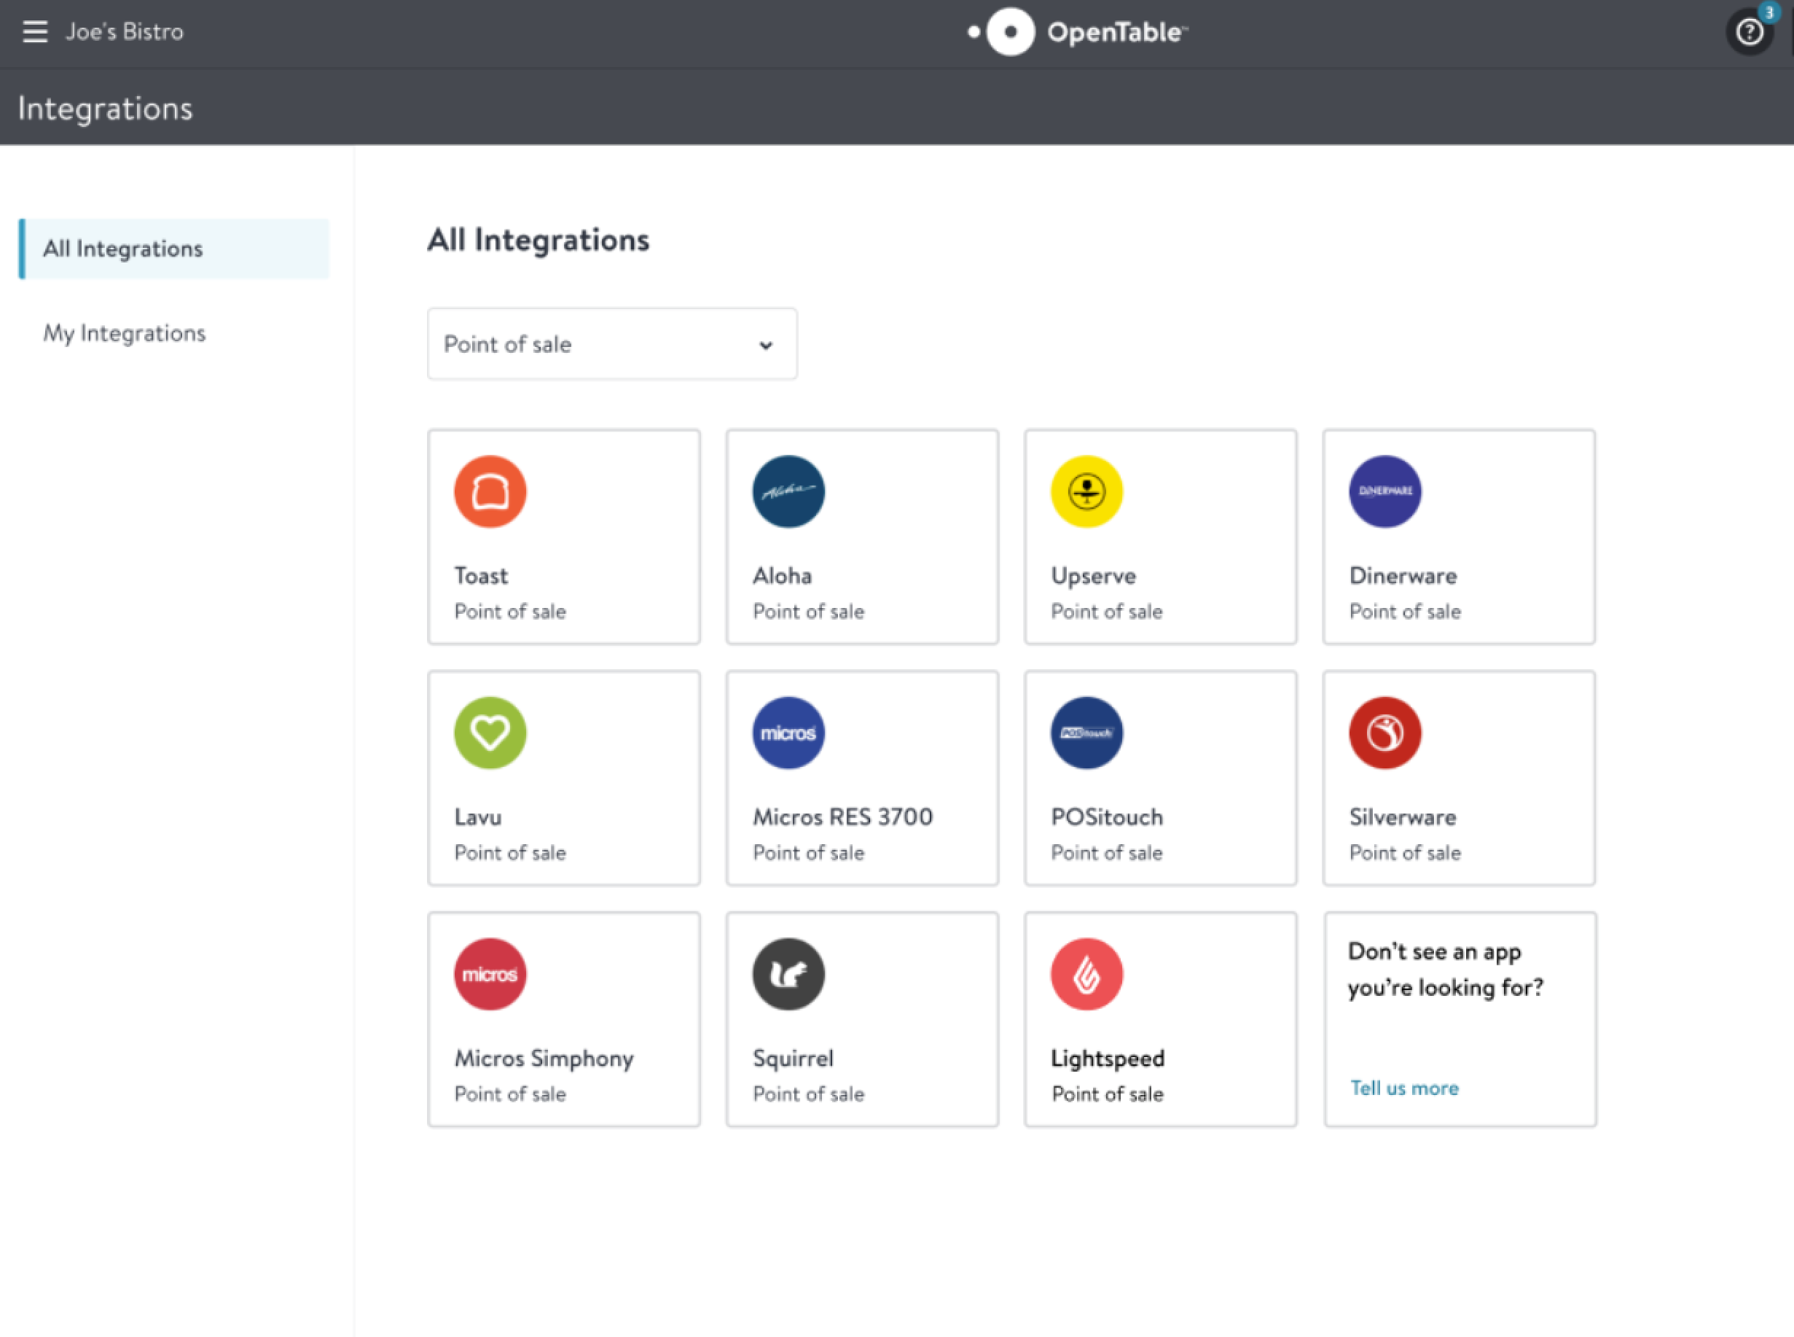Click 'Point of sale' under Toast
1794x1337 pixels.
(x=510, y=612)
